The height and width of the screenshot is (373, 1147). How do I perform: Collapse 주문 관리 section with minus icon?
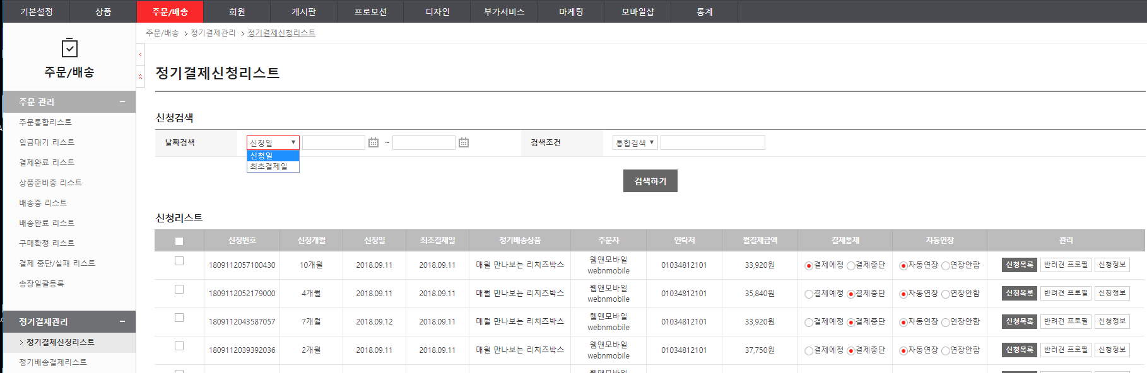122,101
